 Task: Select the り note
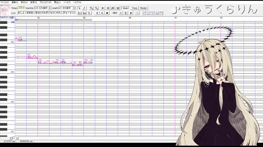pyautogui.click(x=86, y=62)
